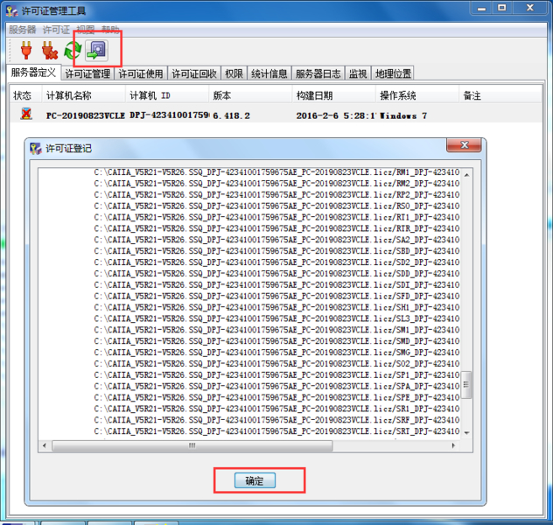Click the version 6.418.2 cell
The image size is (553, 525).
coord(231,115)
